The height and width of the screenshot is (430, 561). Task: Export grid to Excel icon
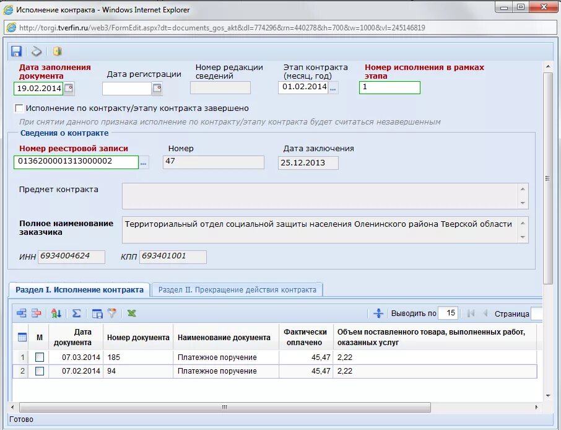[132, 314]
